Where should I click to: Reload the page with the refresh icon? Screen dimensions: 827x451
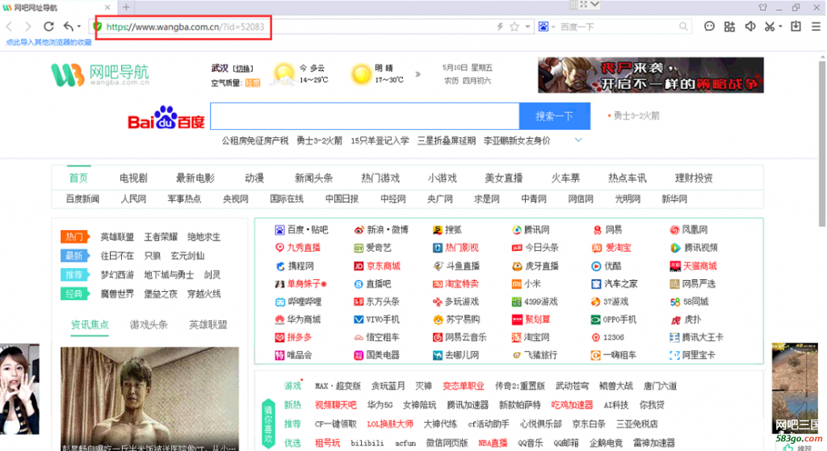pyautogui.click(x=48, y=27)
